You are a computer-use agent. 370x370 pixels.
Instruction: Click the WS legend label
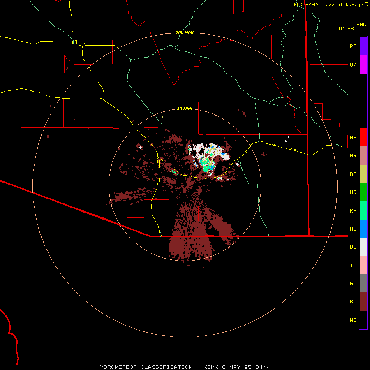click(353, 229)
